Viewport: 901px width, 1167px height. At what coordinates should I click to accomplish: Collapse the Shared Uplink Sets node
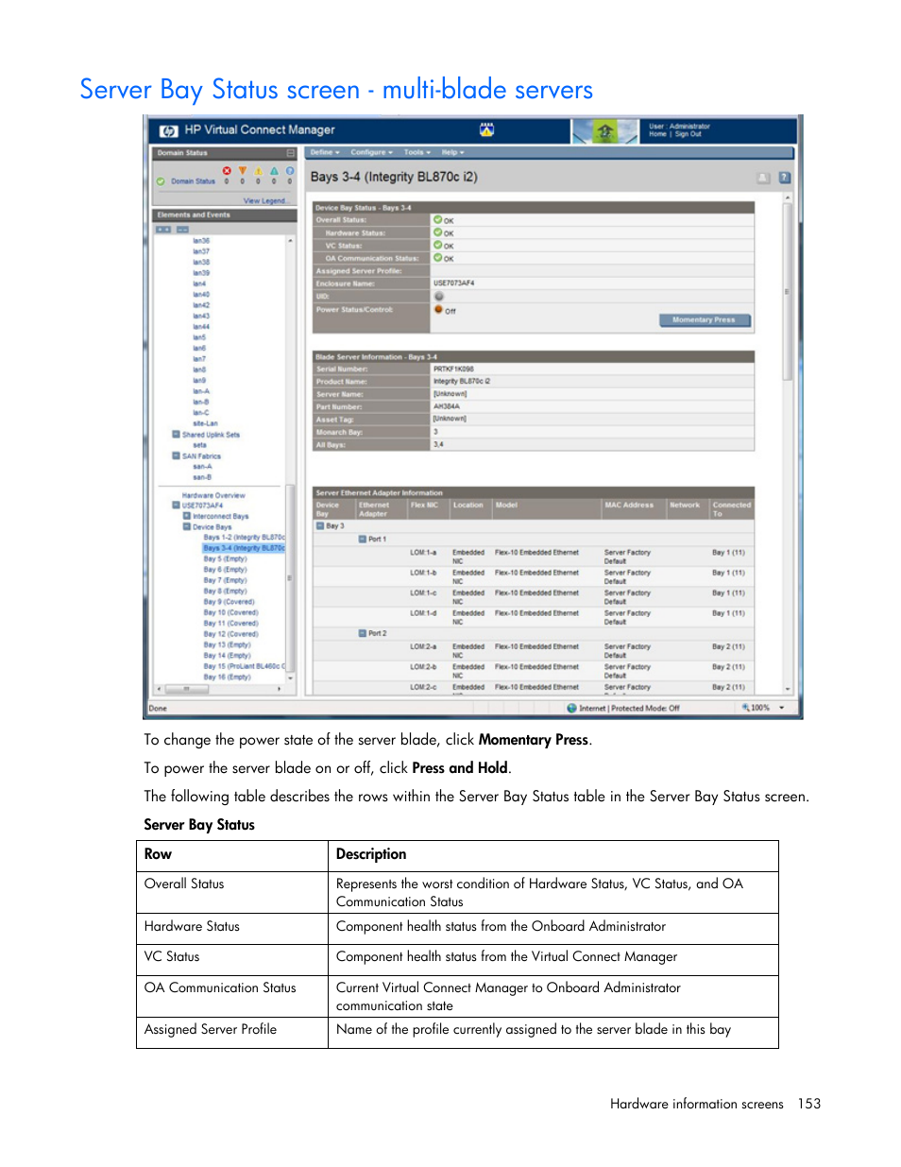coord(176,435)
